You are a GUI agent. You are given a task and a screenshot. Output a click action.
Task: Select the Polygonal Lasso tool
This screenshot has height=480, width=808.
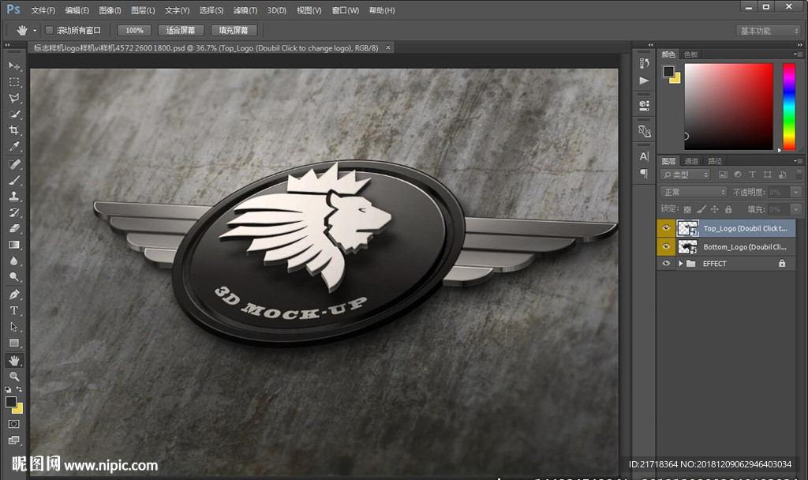14,98
